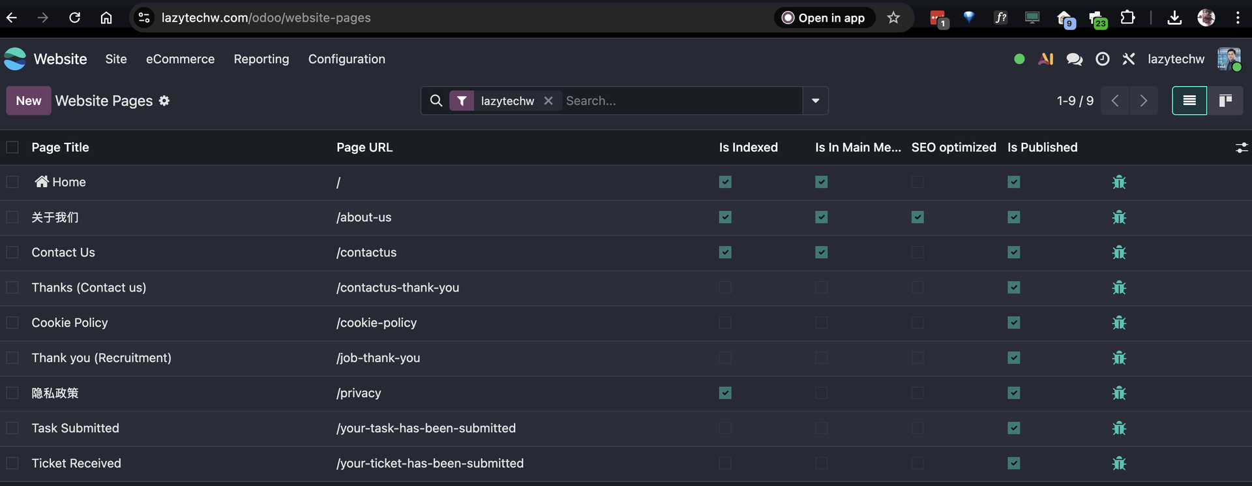Screen dimensions: 1252x486
Task: Select the Contact Us row checkbox
Action: click(x=12, y=252)
